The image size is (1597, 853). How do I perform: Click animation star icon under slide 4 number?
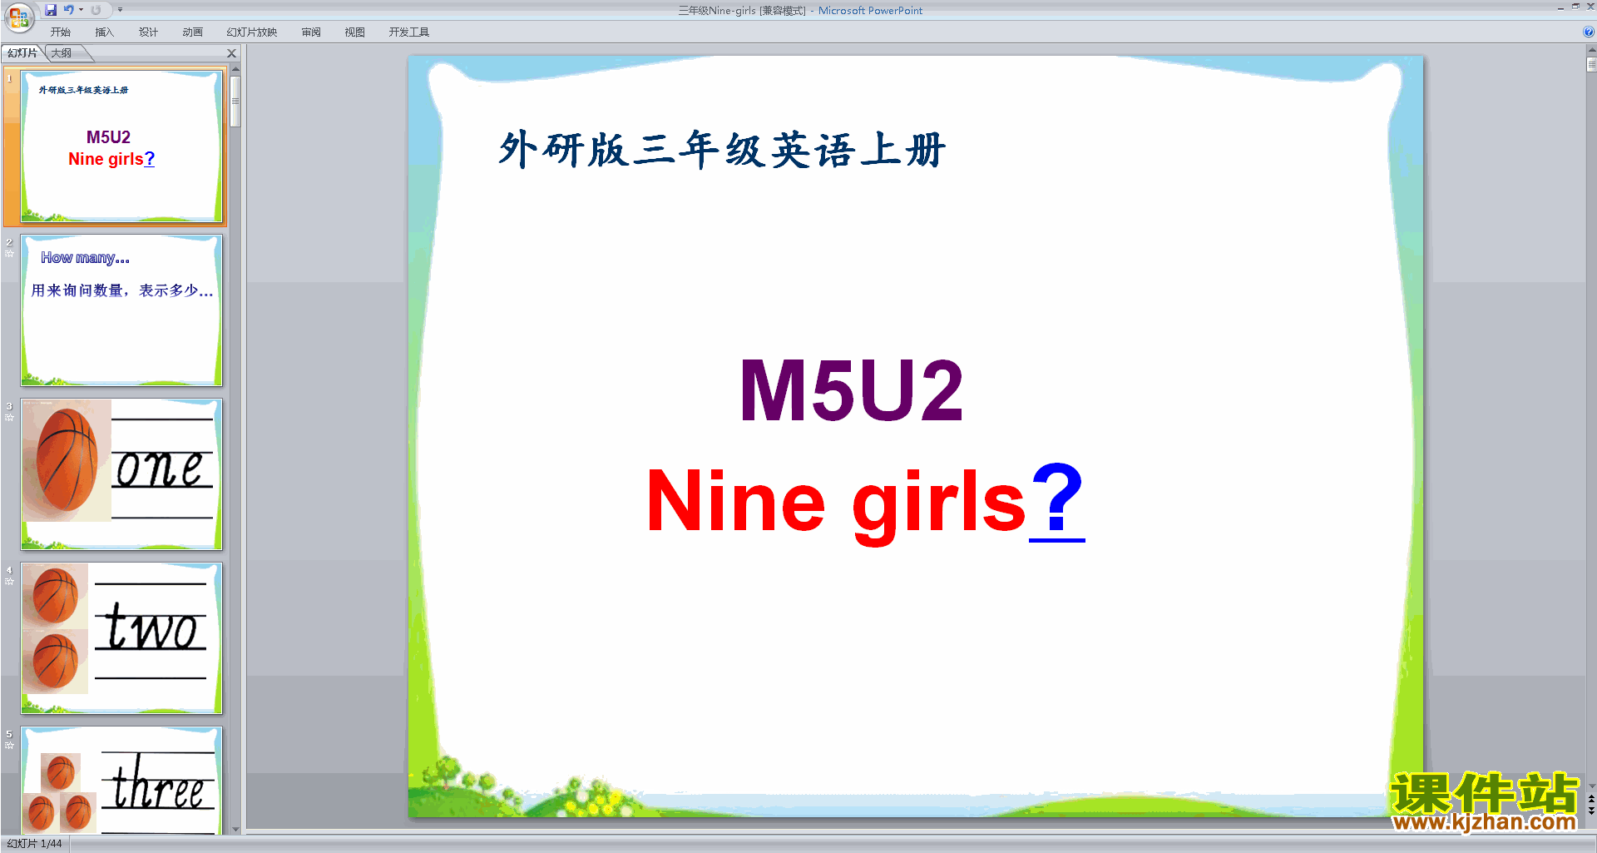tap(9, 582)
